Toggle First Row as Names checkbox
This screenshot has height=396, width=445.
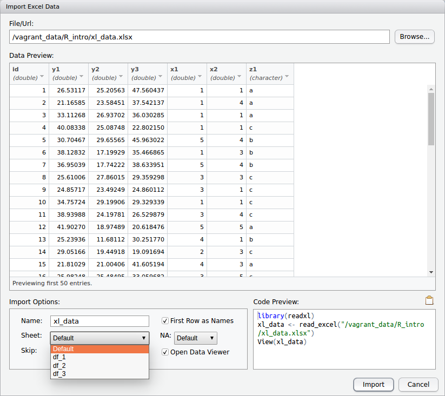pyautogui.click(x=165, y=321)
